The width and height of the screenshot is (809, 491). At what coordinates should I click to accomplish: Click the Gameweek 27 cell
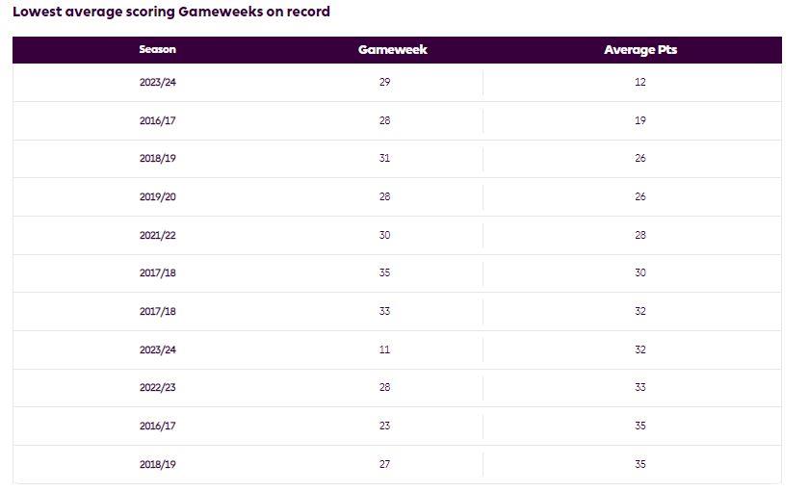tap(385, 464)
